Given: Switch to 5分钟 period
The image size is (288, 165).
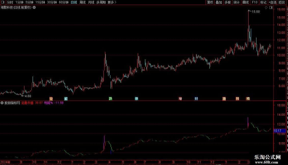Looking at the screenshot, I should (x=29, y=2).
